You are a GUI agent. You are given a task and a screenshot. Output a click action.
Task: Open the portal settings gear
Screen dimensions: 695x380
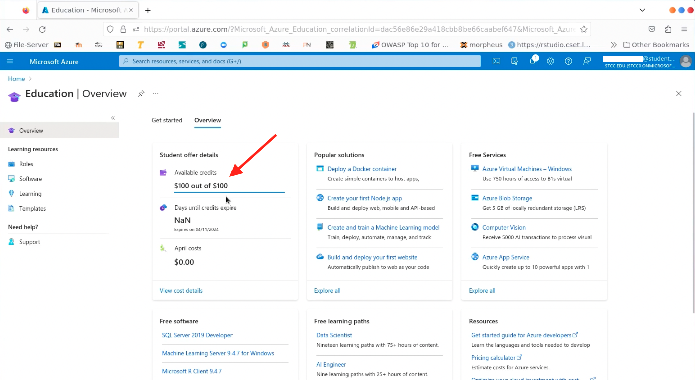550,61
